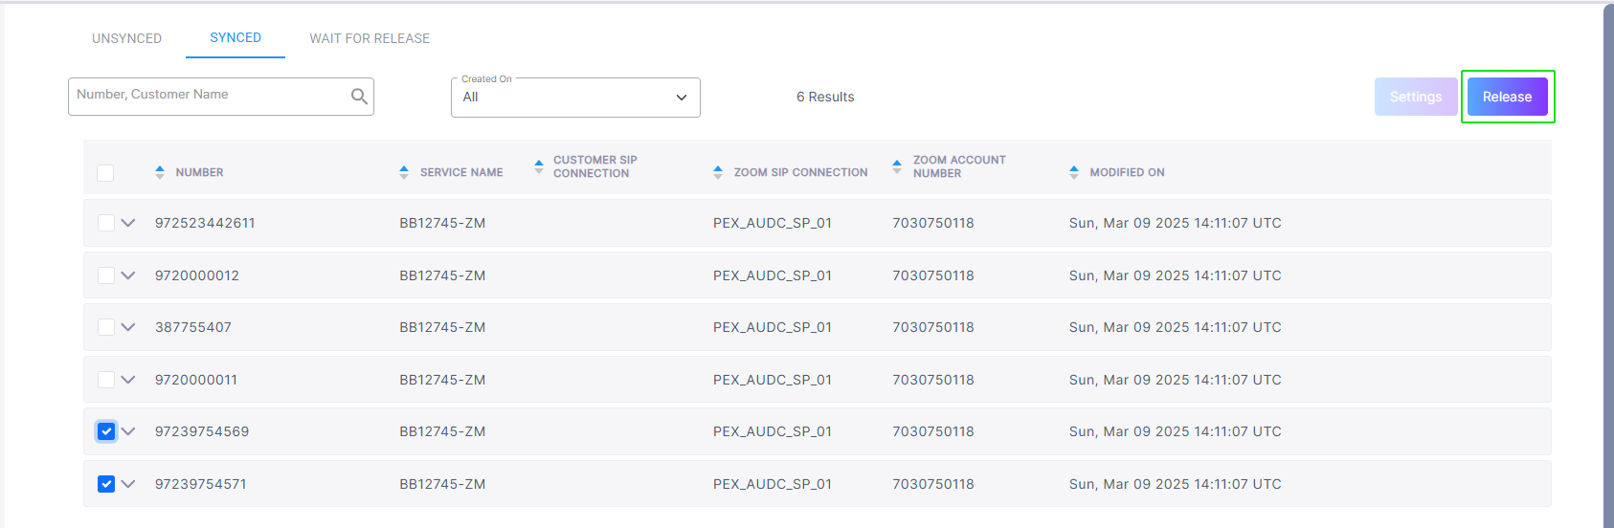Screen dimensions: 1614x528
Task: Uncheck the box for number 97239754571
Action: pyautogui.click(x=106, y=484)
